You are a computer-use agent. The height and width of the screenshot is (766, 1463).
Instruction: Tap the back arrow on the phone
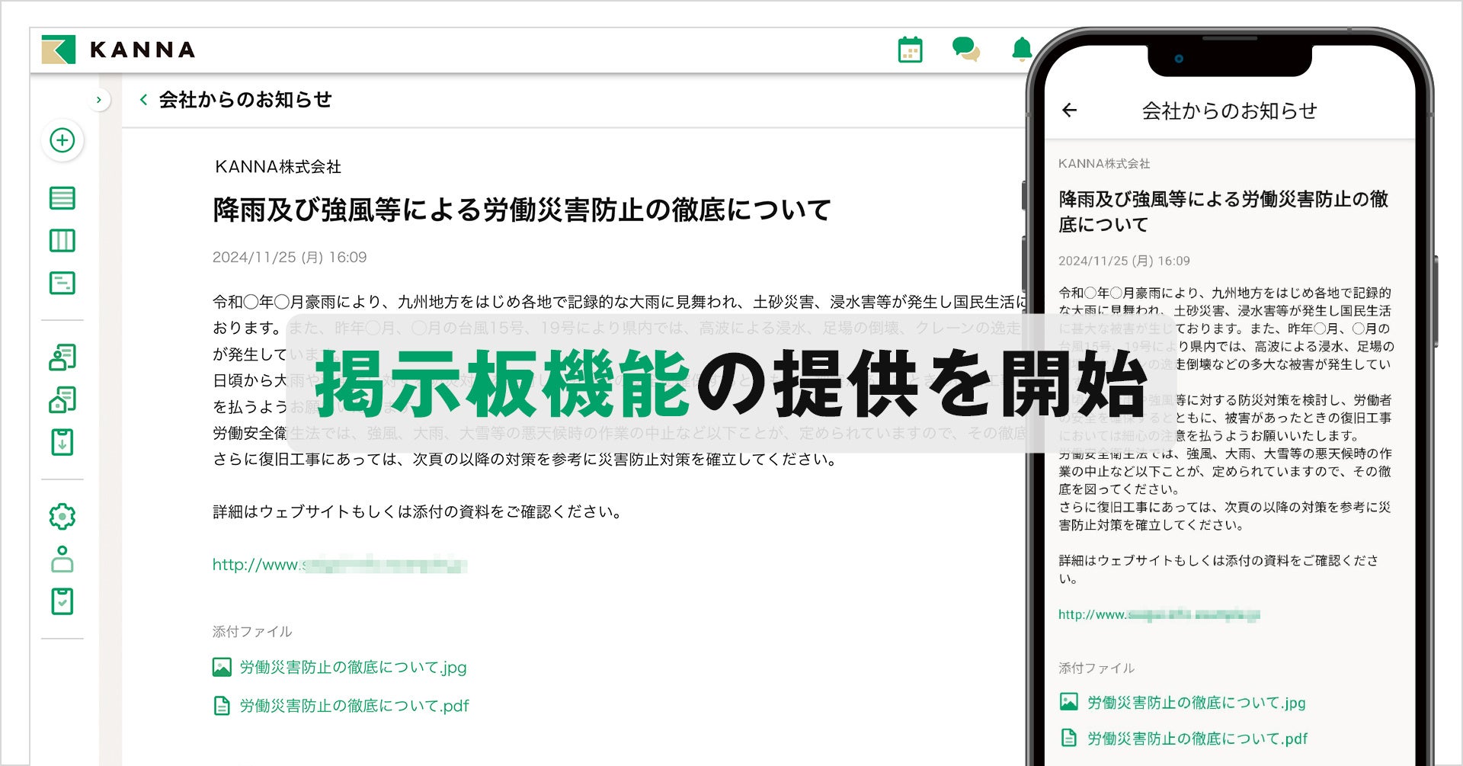1070,111
